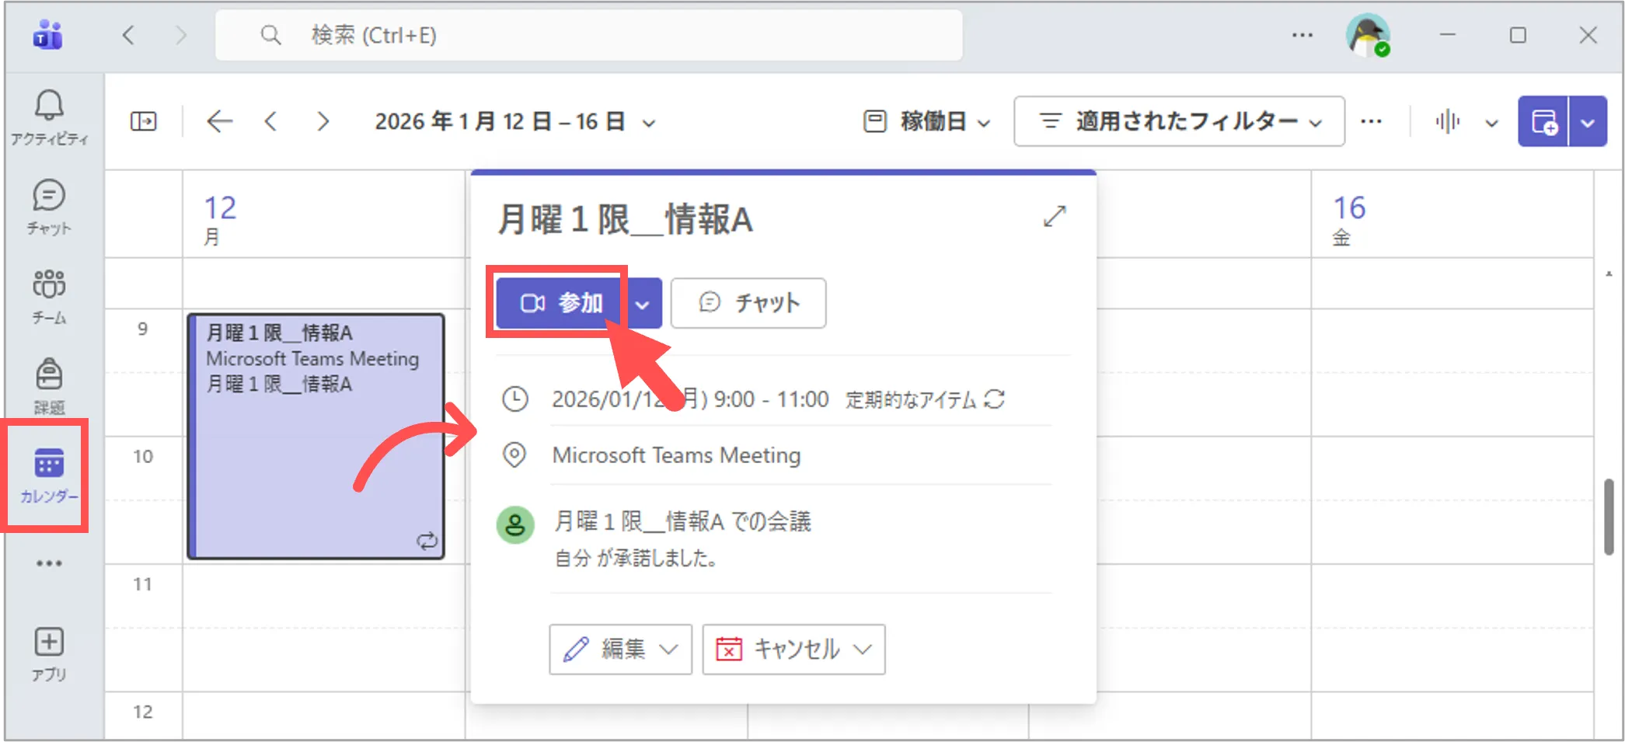Go to next week with right chevron
The width and height of the screenshot is (1625, 742).
click(323, 122)
